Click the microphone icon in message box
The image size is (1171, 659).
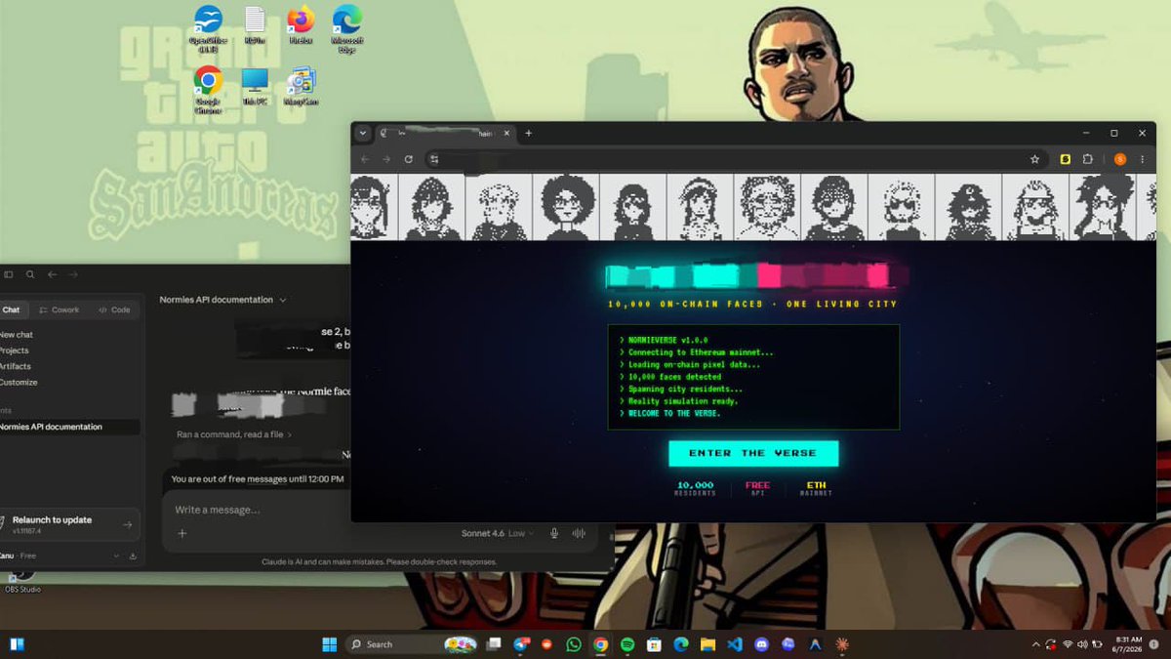pyautogui.click(x=554, y=533)
